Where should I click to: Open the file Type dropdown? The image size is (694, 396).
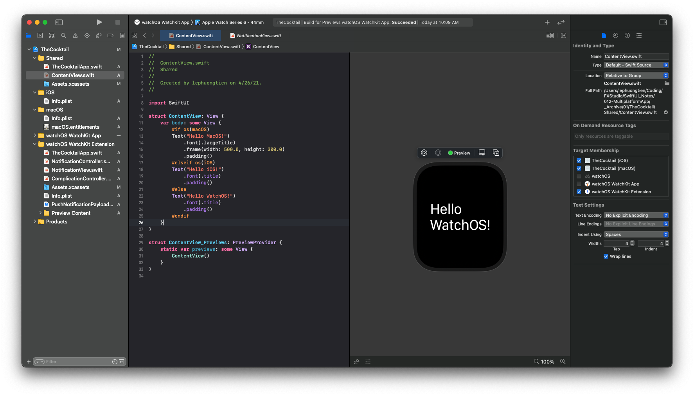tap(636, 65)
